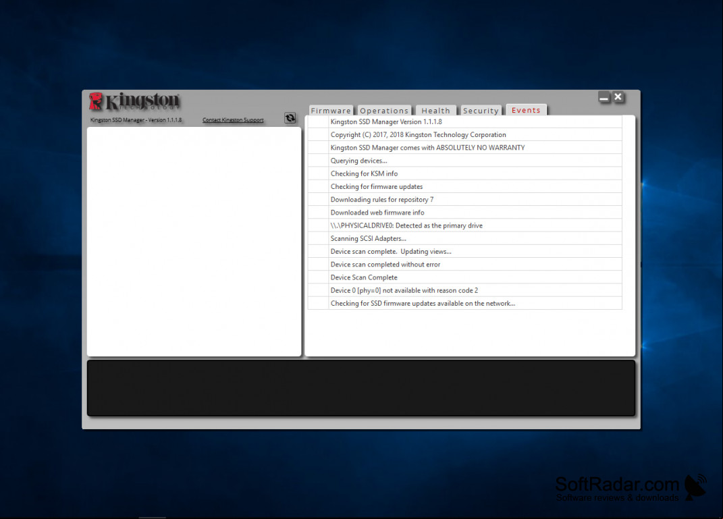The height and width of the screenshot is (519, 723).
Task: Click the 'Checking for KSM info' row
Action: click(464, 173)
